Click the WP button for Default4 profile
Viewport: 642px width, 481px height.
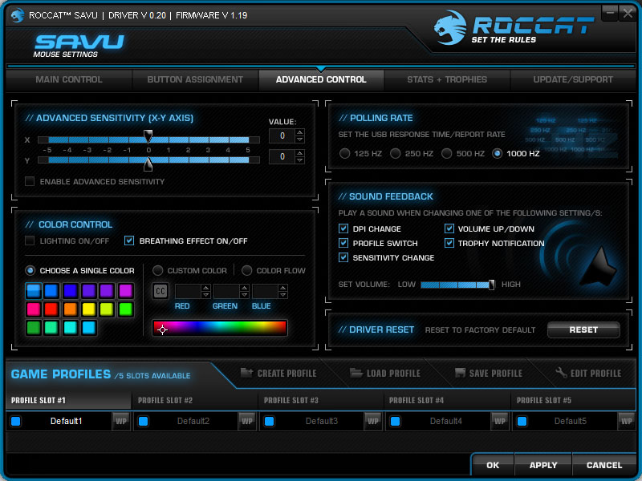pos(499,421)
